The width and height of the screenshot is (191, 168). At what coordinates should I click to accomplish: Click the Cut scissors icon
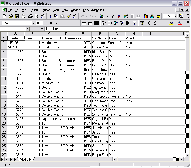50,16
